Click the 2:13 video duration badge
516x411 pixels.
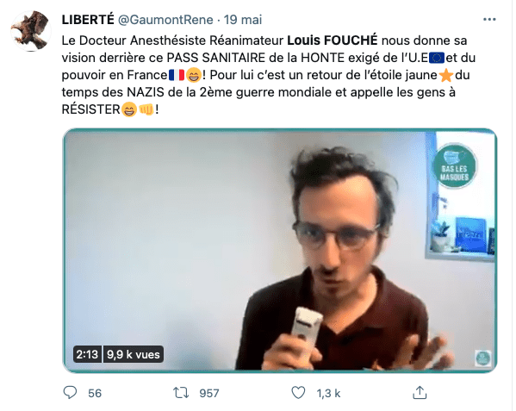tap(87, 354)
